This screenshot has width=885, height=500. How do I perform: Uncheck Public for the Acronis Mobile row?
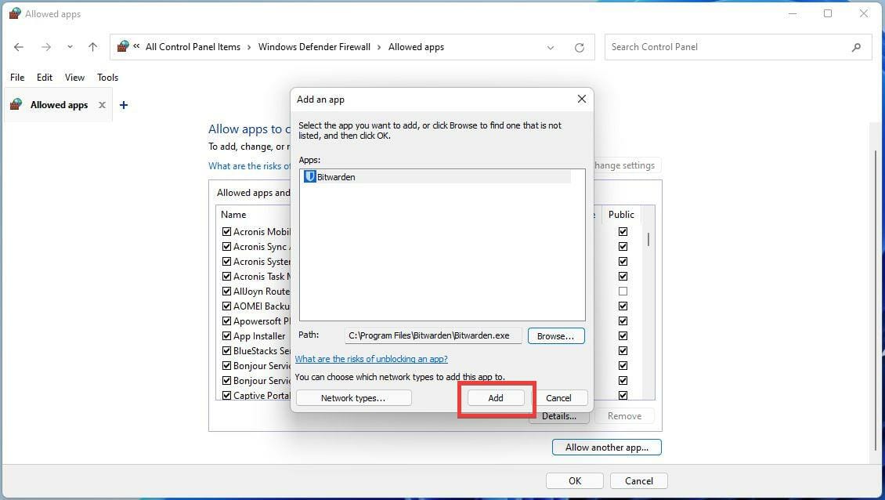coord(623,232)
